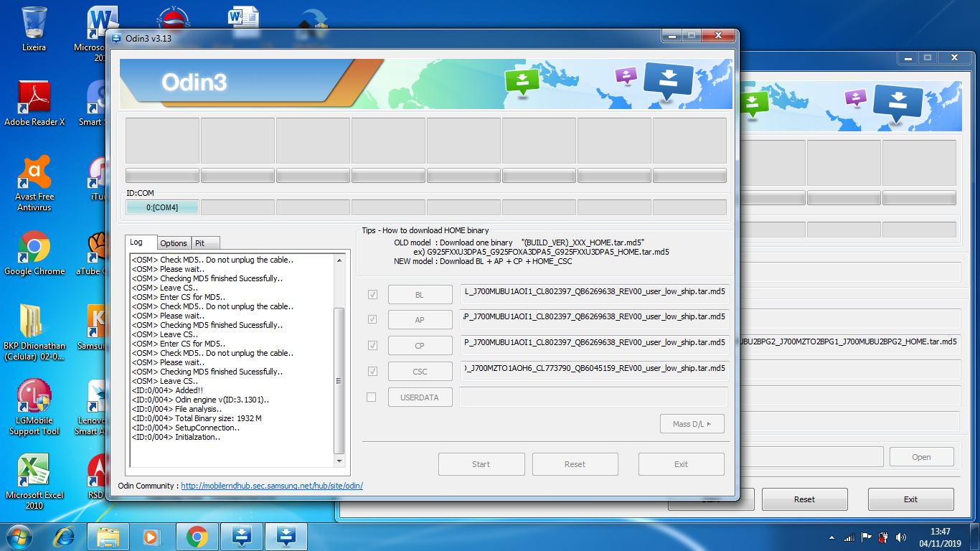980x551 pixels.
Task: Click the log panel scrollbar thumb
Action: tap(339, 380)
